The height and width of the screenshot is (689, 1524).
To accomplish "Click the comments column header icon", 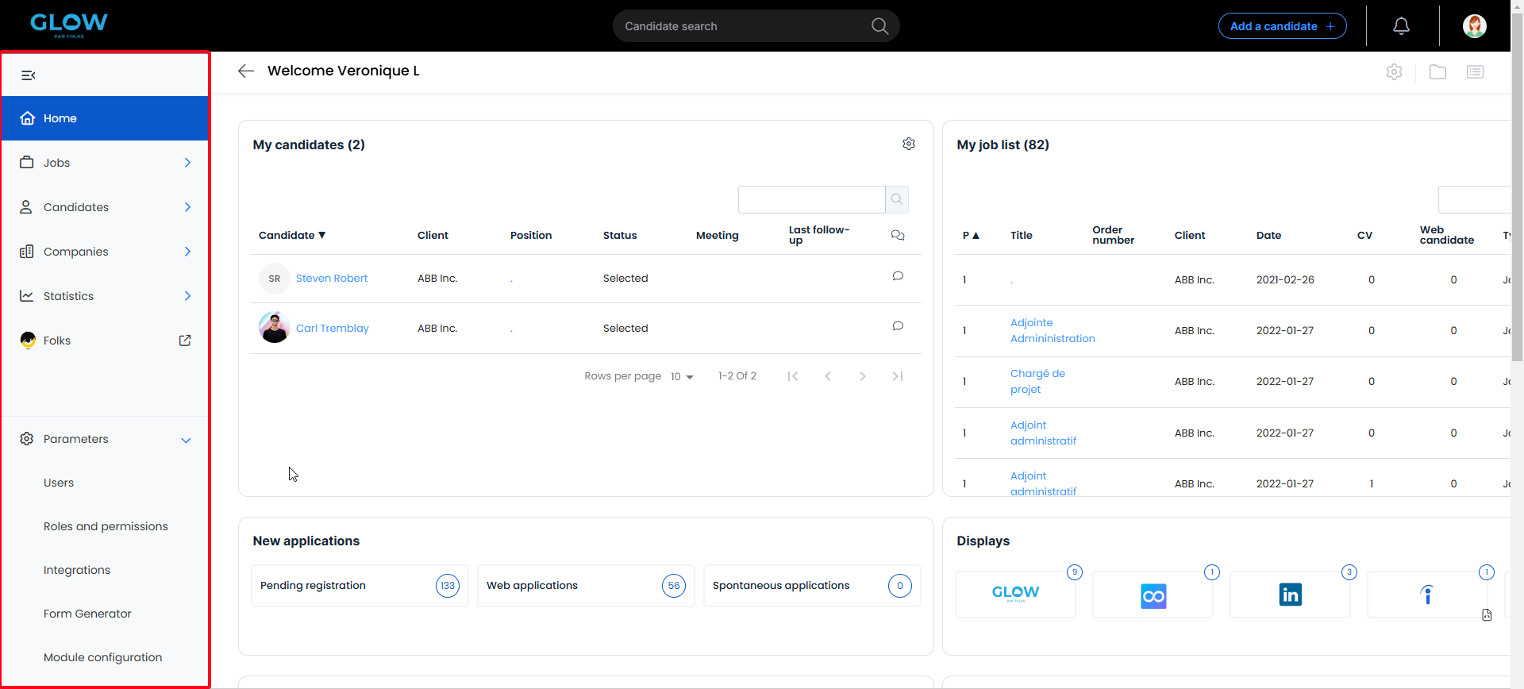I will [898, 235].
